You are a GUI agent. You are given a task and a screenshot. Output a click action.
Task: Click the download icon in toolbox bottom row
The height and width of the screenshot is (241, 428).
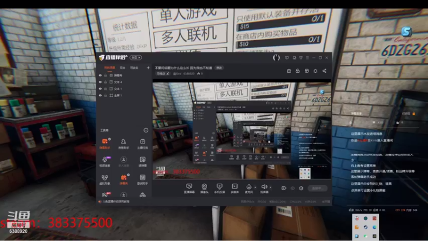(x=124, y=195)
